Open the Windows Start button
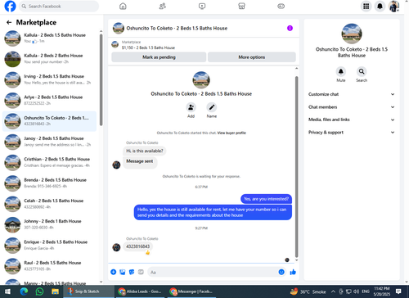 point(7,291)
